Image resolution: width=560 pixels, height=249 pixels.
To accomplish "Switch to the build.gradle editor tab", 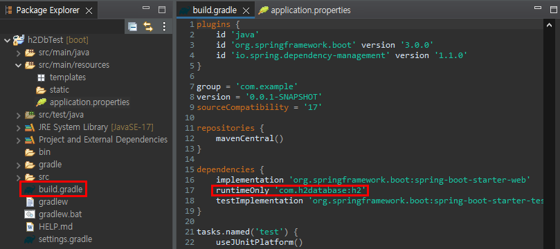I will (x=215, y=10).
